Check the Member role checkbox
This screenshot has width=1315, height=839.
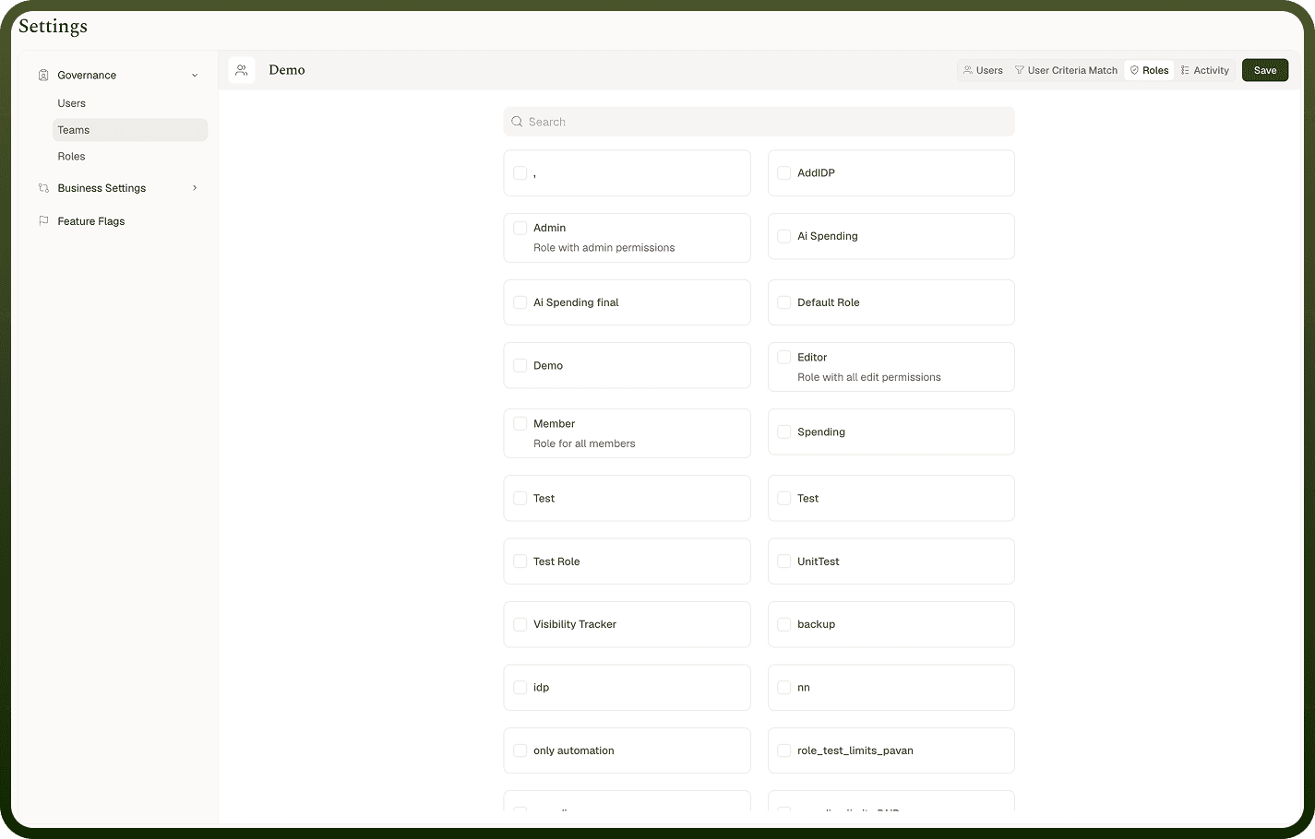coord(520,423)
